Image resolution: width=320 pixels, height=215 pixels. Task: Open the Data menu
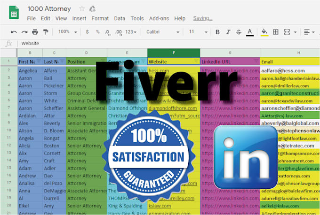coord(120,18)
